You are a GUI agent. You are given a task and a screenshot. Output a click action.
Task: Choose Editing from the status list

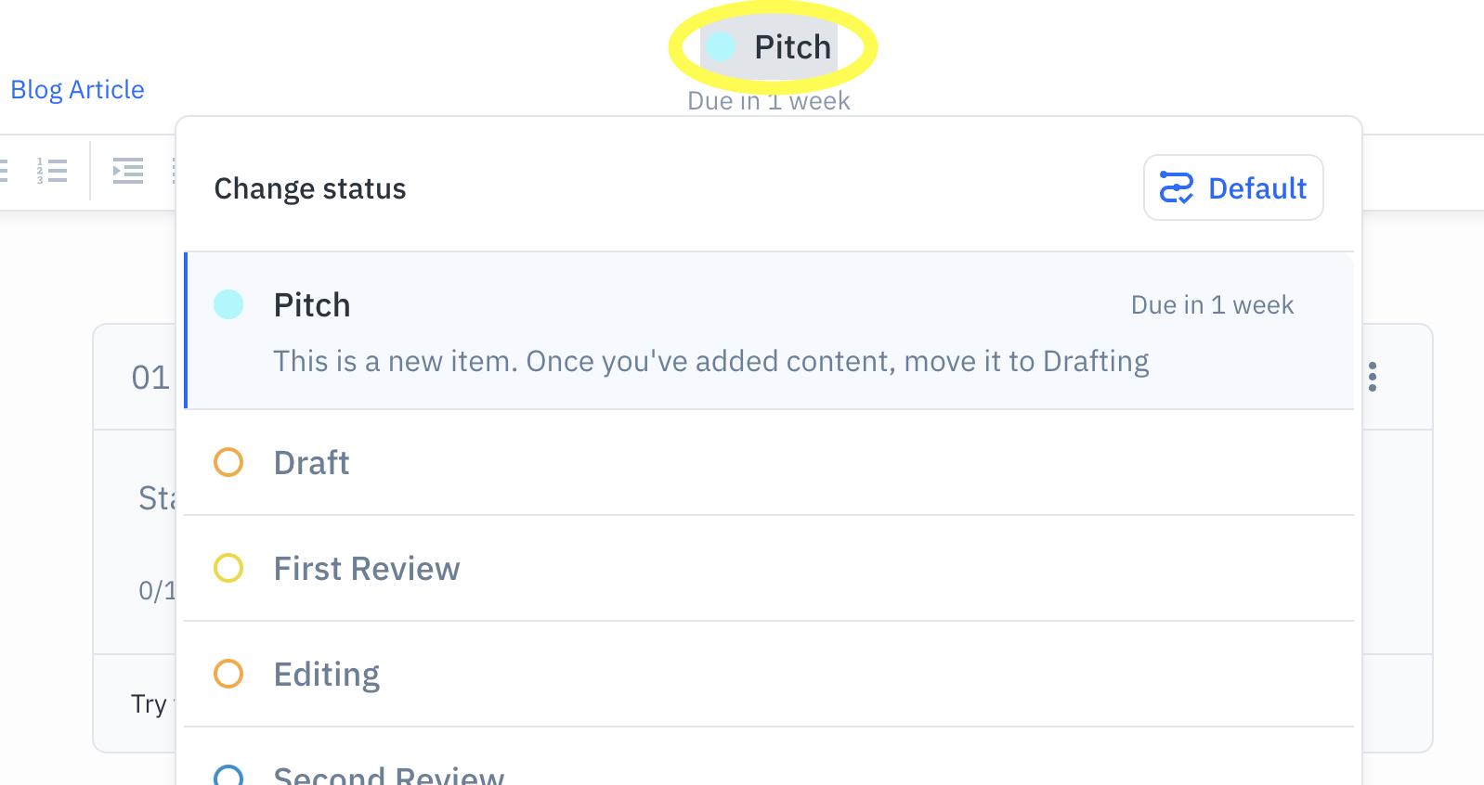coord(769,674)
